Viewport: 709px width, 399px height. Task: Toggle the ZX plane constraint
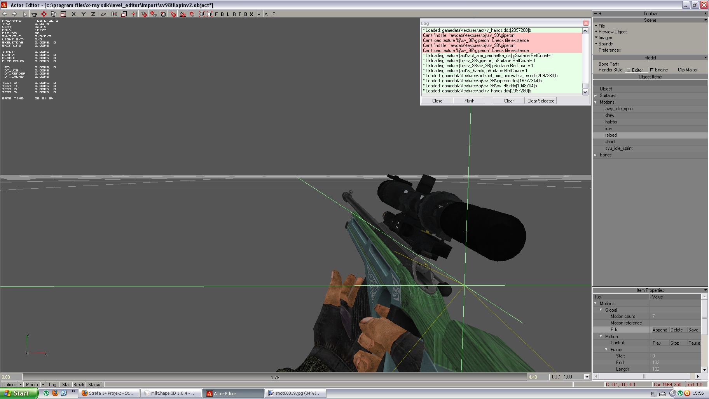[103, 14]
